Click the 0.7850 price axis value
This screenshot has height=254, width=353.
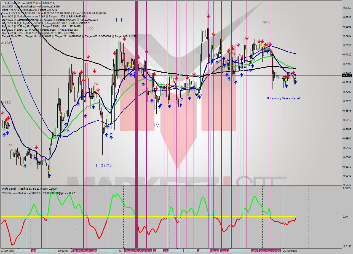click(347, 45)
